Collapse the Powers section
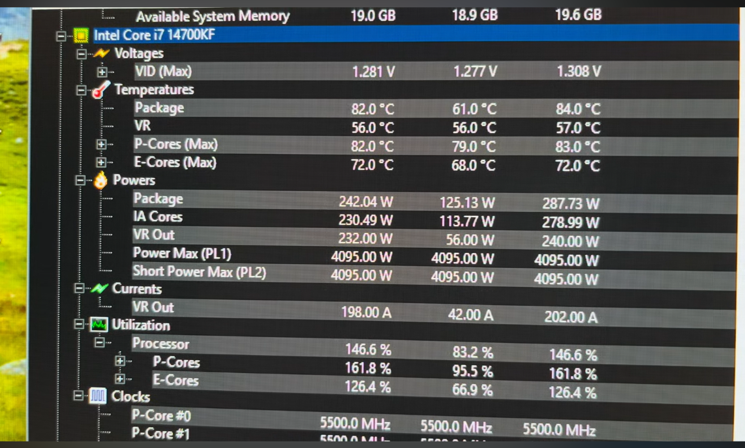Screen dimensions: 745x448 point(80,180)
